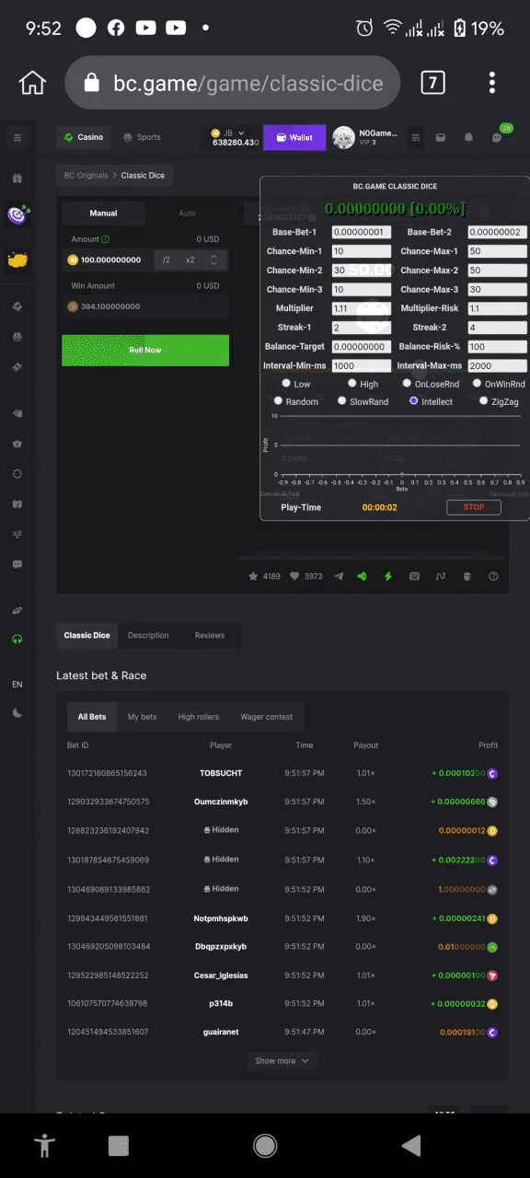Click the BC Originals breadcrumb link
Image resolution: width=530 pixels, height=1178 pixels.
click(86, 175)
